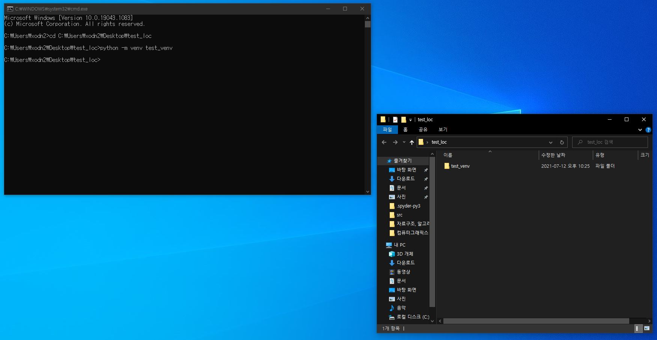Click test_loc in the address bar
This screenshot has width=657, height=340.
(x=439, y=142)
